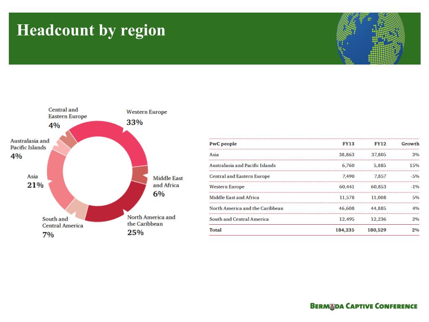Click the '21%' chart value

[x=35, y=185]
